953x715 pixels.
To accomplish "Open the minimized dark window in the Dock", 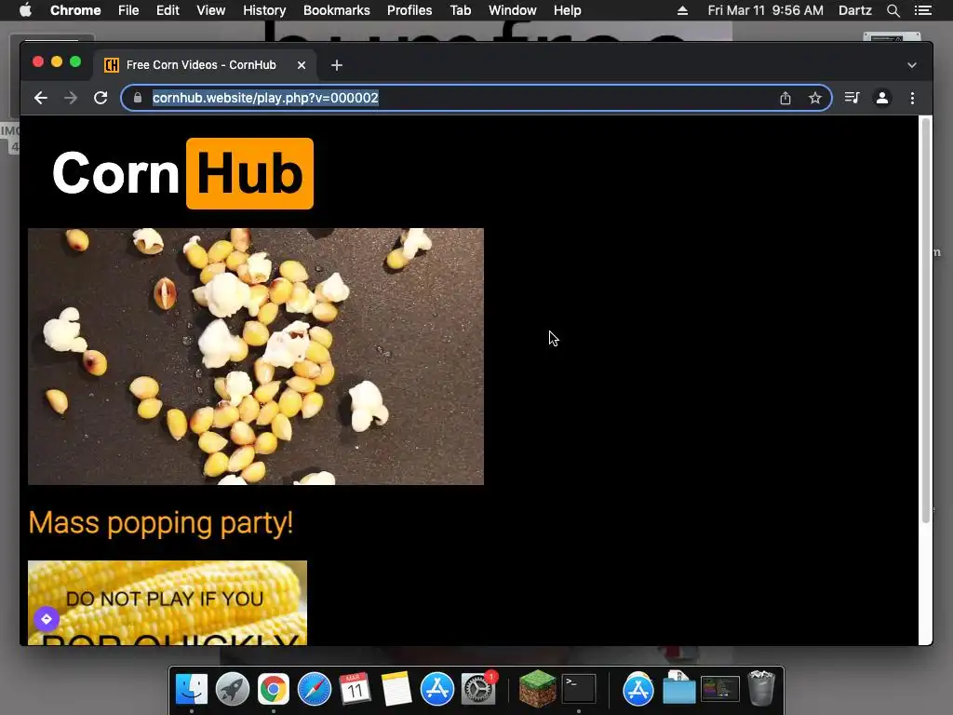I will [x=720, y=689].
